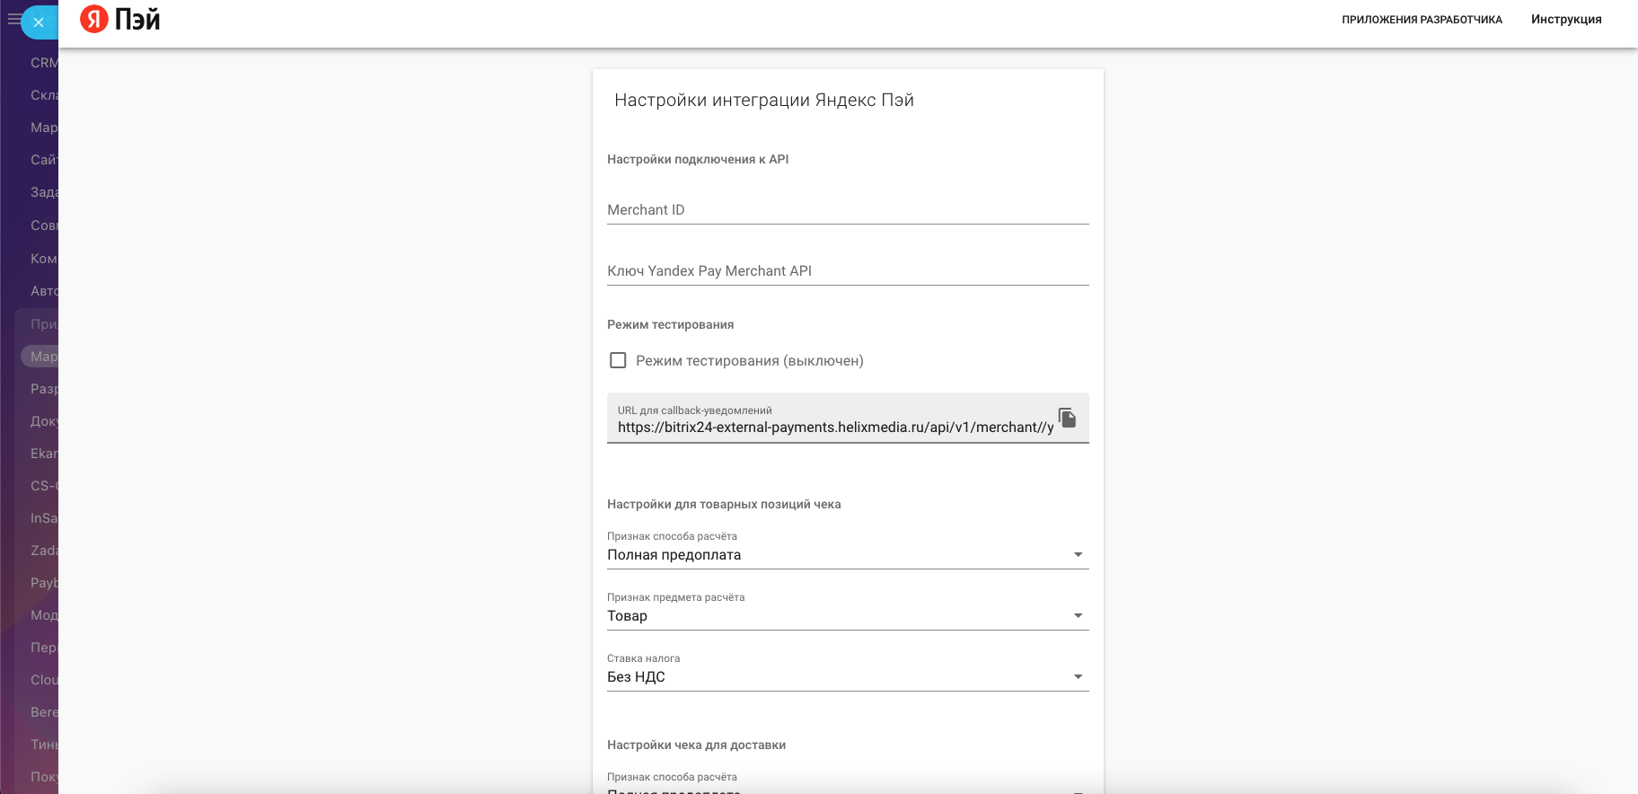
Task: Copy the callback URL with the copy icon
Action: pyautogui.click(x=1067, y=418)
